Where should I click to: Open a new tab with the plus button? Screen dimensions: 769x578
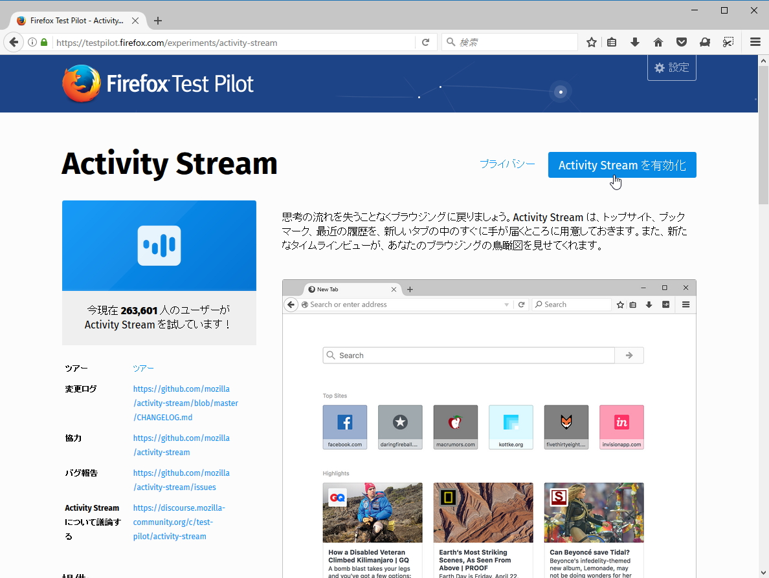pos(157,20)
